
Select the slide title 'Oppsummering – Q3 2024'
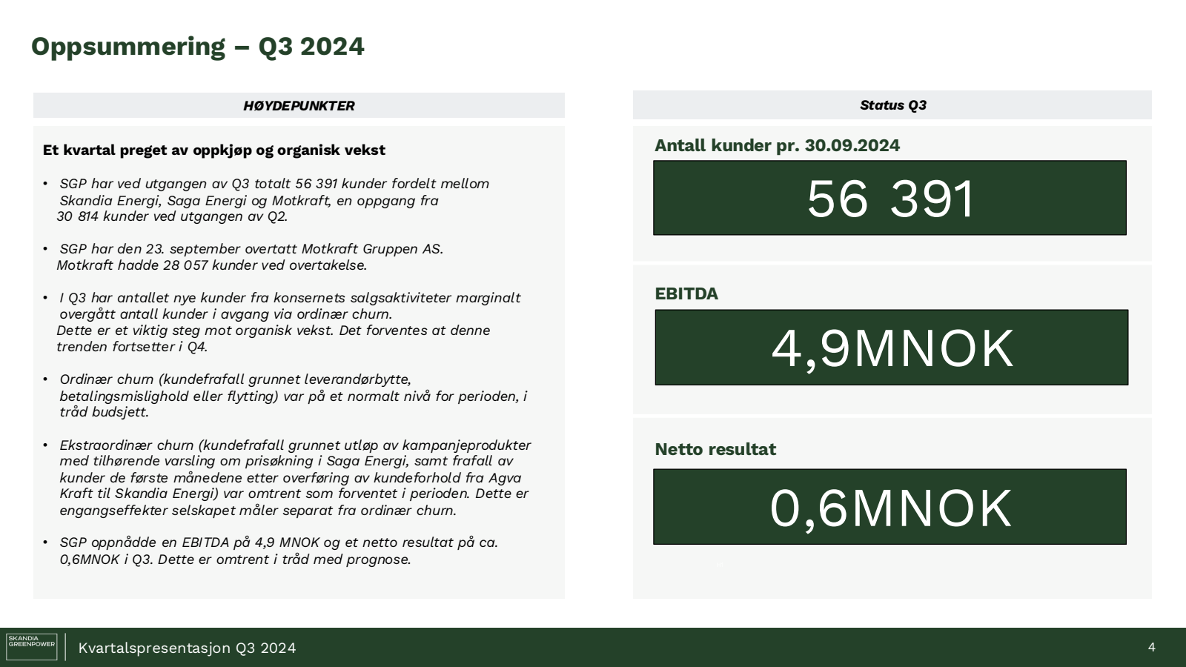198,47
